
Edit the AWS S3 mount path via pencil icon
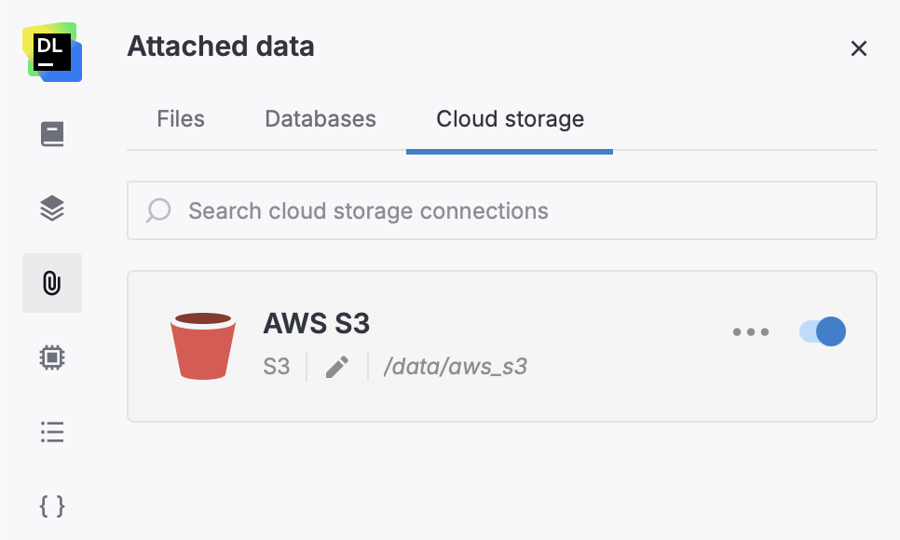click(336, 366)
